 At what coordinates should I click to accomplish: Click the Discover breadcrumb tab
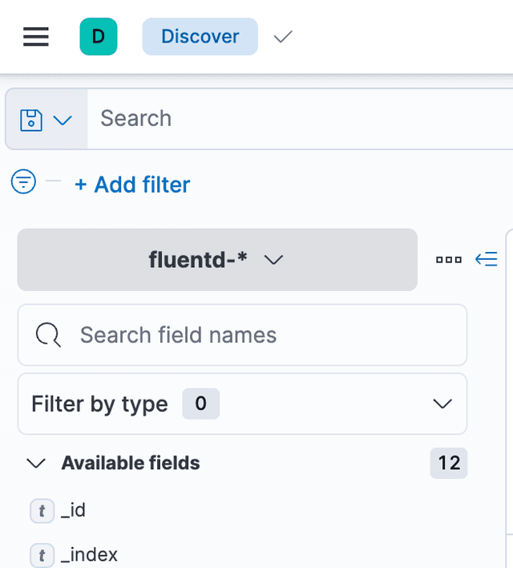pyautogui.click(x=200, y=37)
